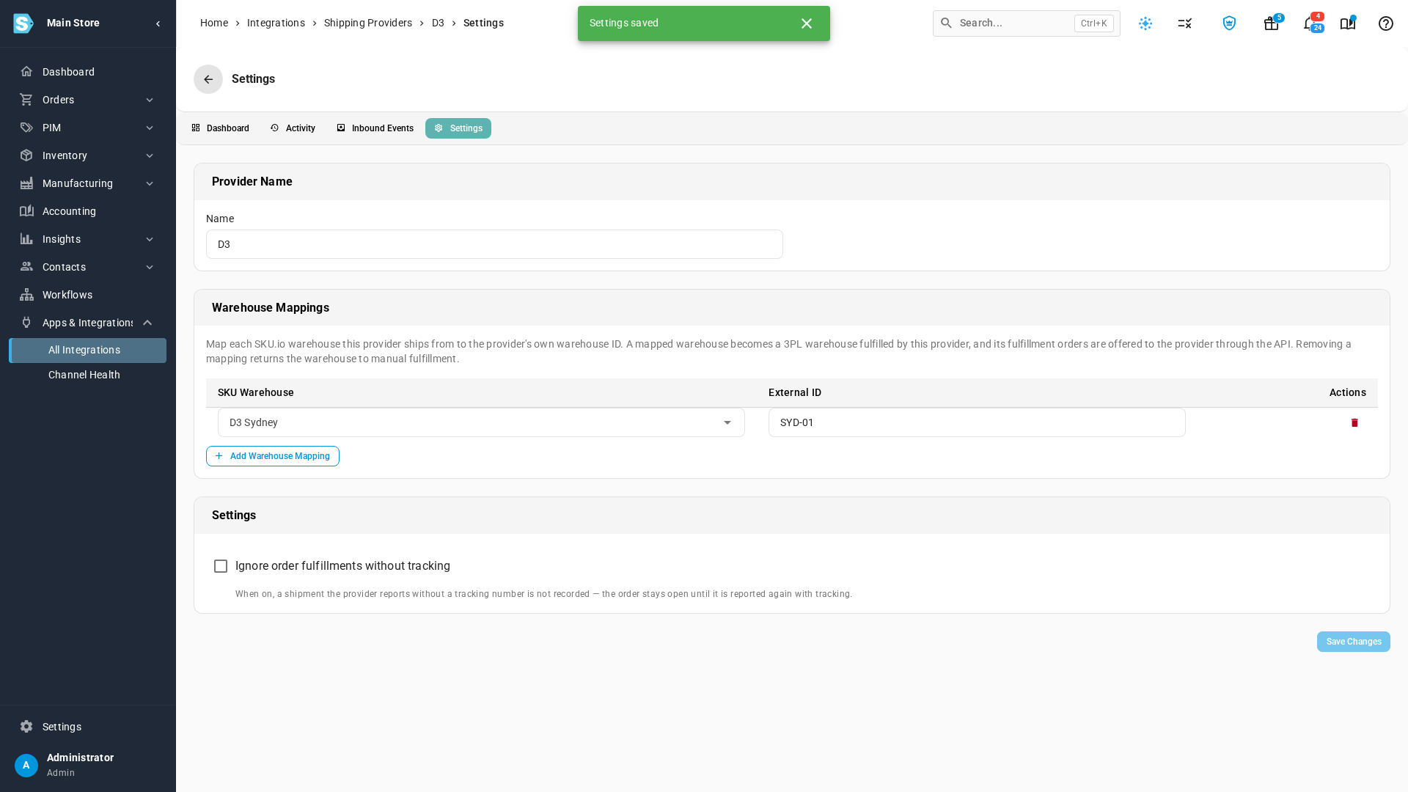This screenshot has height=792, width=1408.
Task: Switch to the Inbound Events tab
Action: pos(375,128)
